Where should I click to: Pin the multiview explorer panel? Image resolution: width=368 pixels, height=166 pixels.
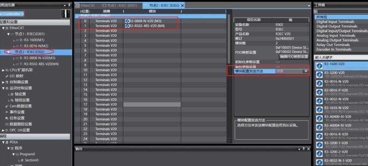69,5
